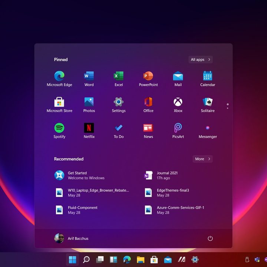Open the W10_Laptop_Edge_Browser_Rebate file
267x267 pixels.
[x=93, y=192]
